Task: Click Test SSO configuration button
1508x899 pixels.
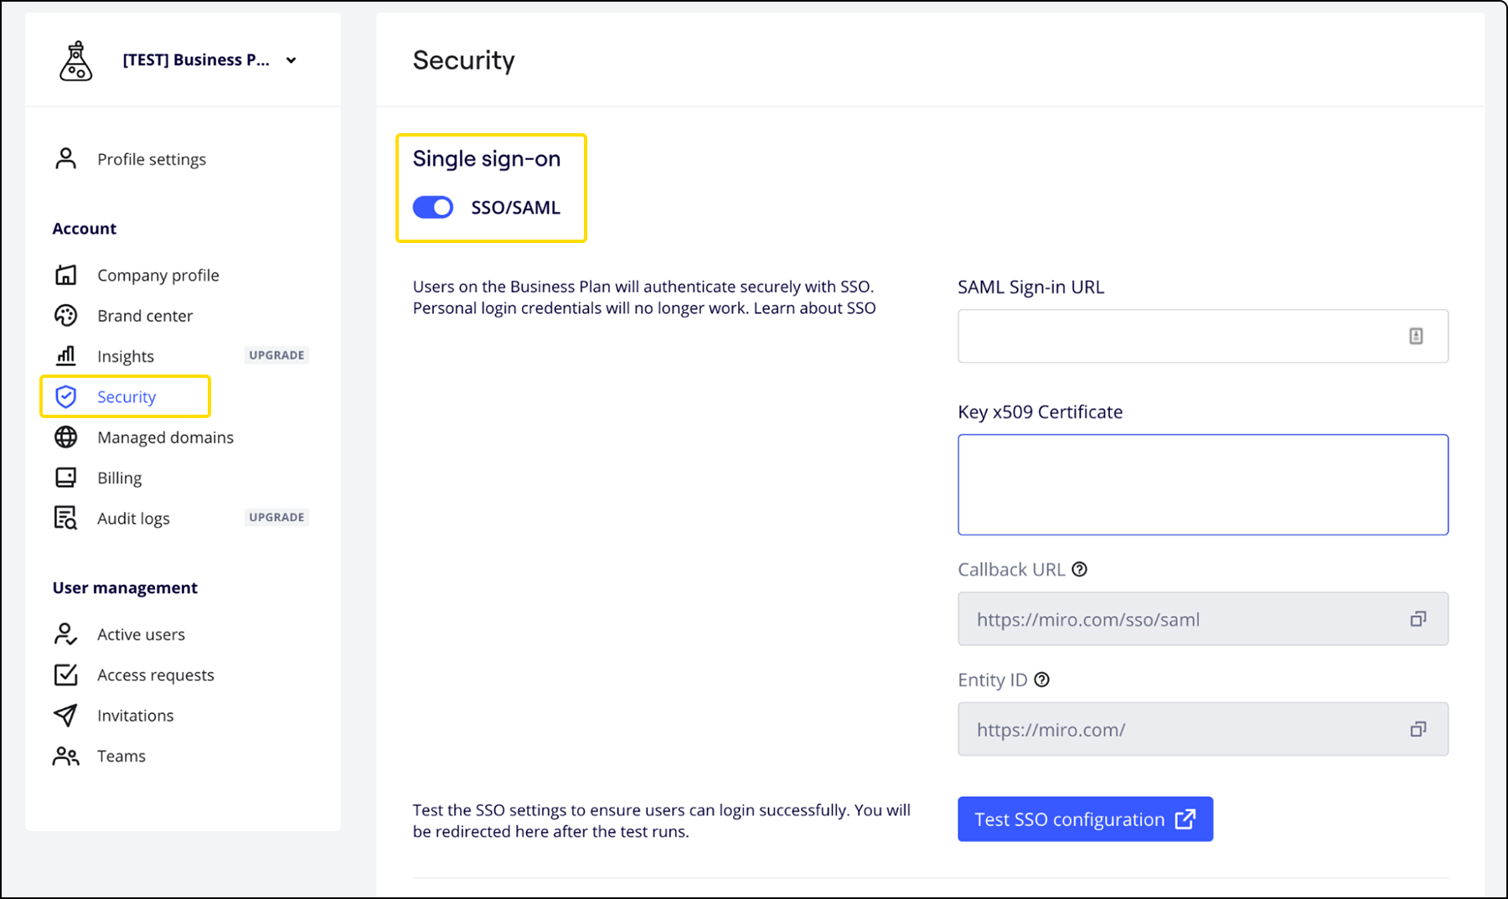Action: tap(1085, 819)
